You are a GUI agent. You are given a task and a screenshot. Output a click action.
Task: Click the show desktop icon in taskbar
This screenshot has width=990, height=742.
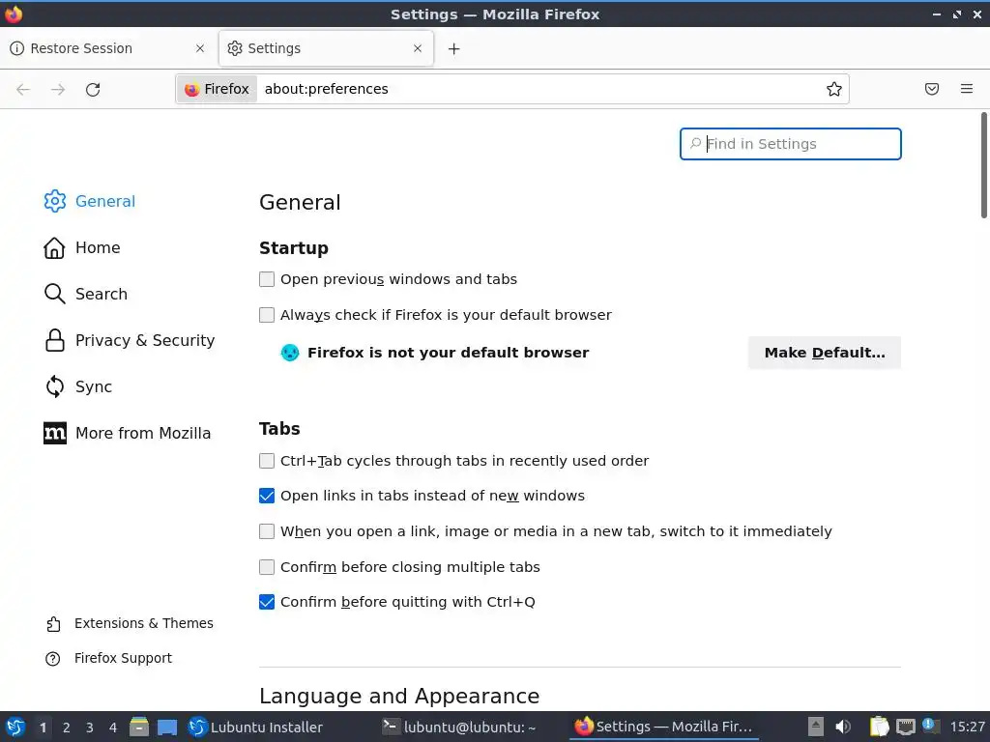[x=167, y=728]
